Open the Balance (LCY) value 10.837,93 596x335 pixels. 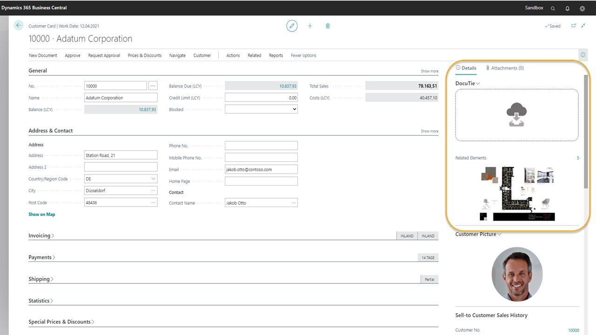coord(148,110)
